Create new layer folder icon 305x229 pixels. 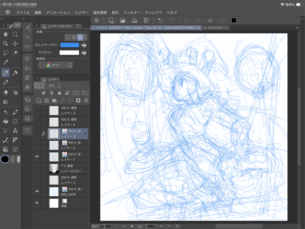(x=54, y=100)
